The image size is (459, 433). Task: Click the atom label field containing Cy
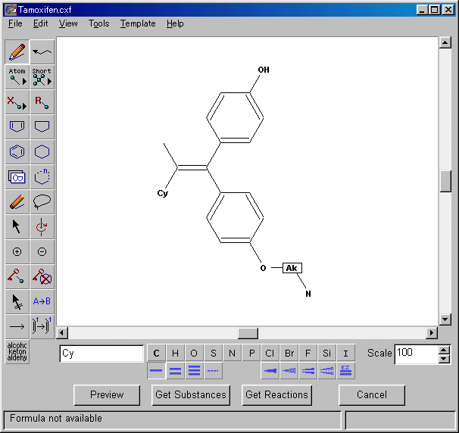pyautogui.click(x=101, y=354)
